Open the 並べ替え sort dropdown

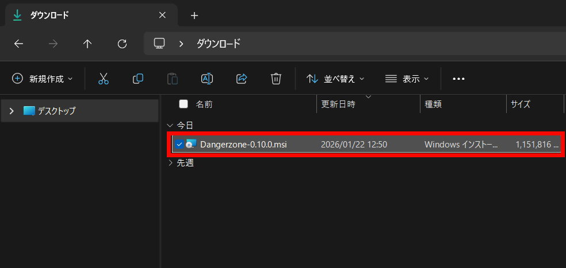[335, 79]
